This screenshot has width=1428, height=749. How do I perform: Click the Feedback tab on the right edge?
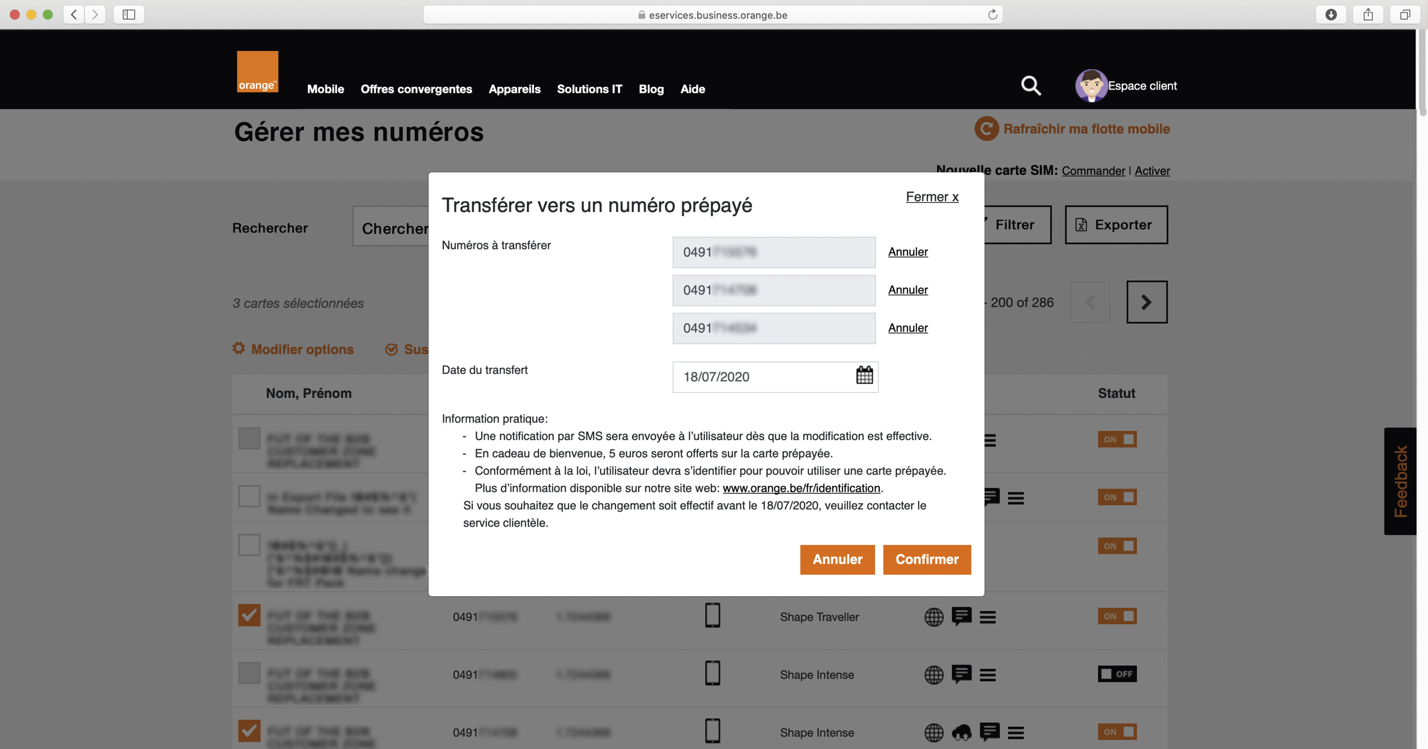[1402, 481]
